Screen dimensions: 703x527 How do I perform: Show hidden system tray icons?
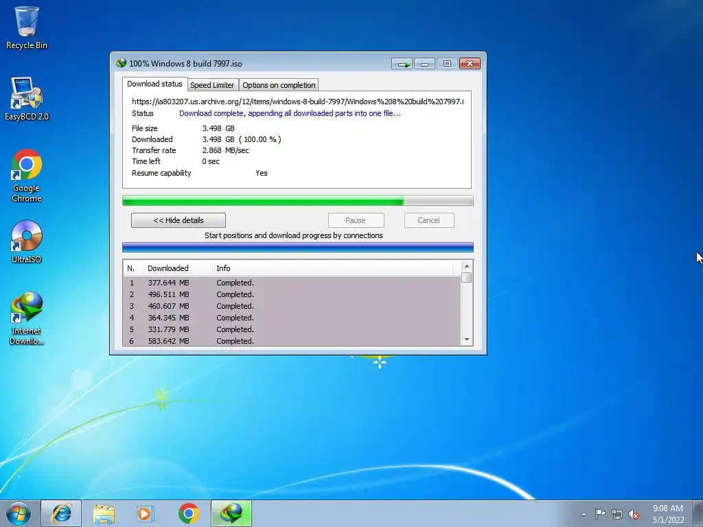click(x=584, y=514)
